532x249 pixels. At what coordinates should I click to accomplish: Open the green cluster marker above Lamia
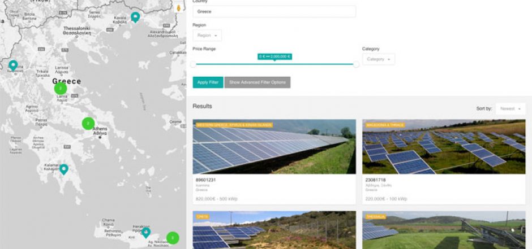[x=61, y=89]
